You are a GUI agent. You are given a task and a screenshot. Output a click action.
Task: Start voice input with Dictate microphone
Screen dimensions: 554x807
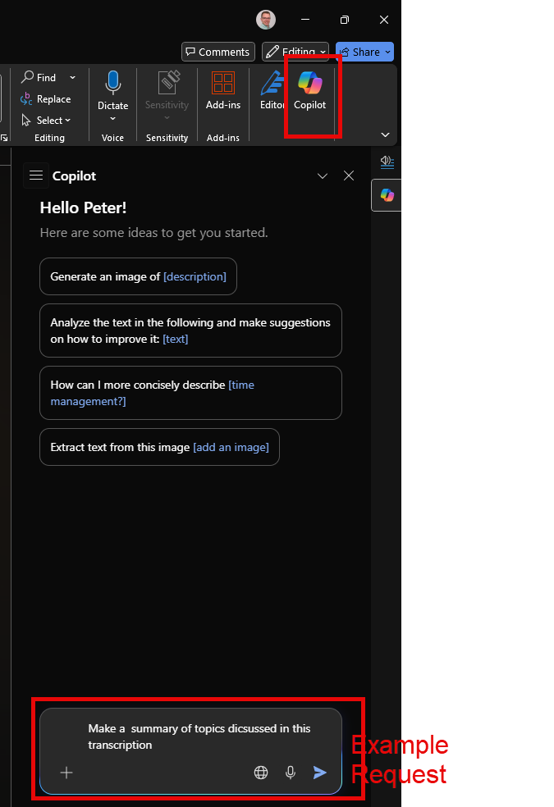point(113,84)
